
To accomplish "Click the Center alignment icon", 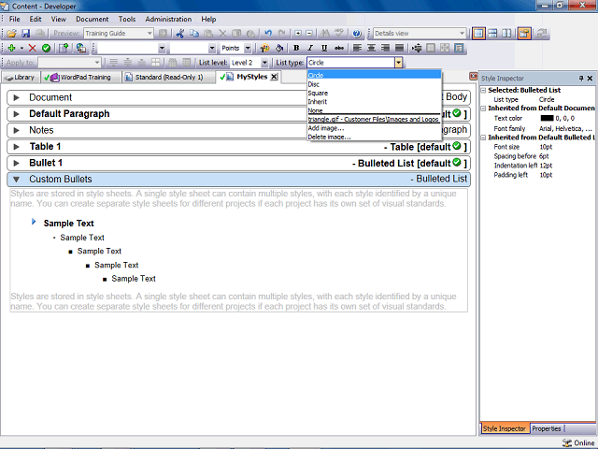I will (x=371, y=48).
